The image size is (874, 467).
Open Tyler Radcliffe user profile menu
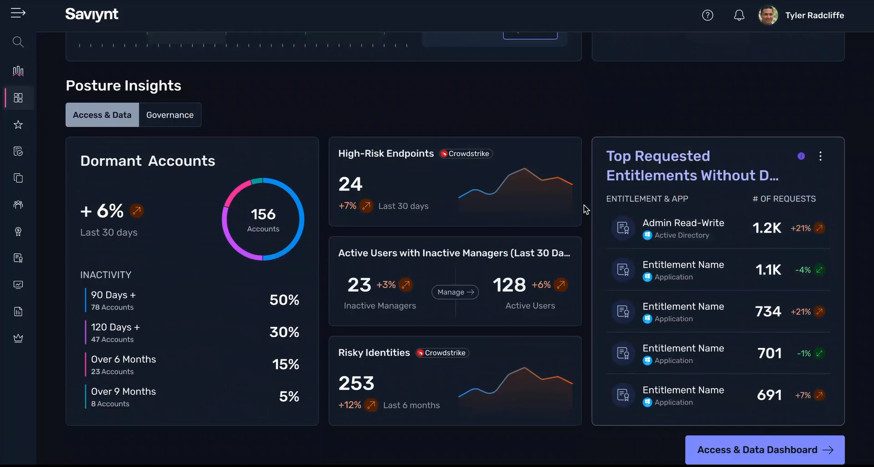[801, 16]
